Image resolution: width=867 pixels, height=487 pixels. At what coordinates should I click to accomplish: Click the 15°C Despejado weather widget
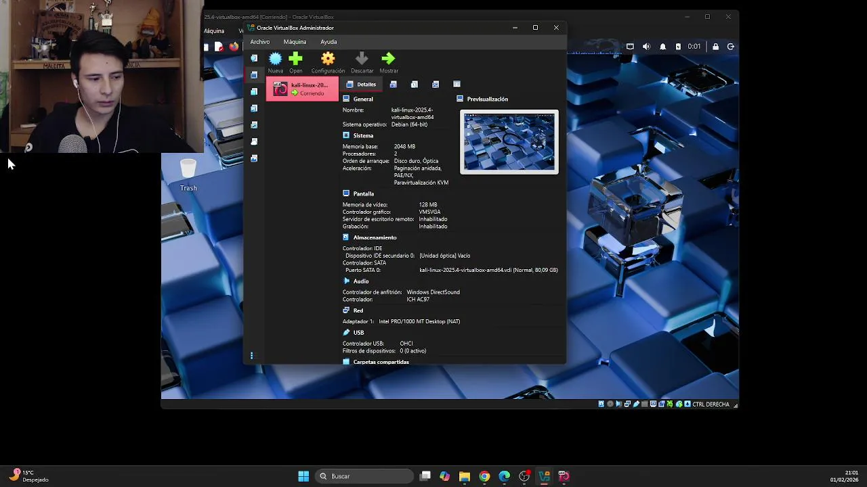(x=29, y=476)
